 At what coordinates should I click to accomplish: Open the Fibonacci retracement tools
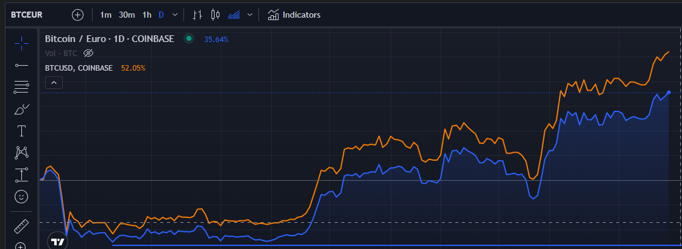tap(21, 87)
